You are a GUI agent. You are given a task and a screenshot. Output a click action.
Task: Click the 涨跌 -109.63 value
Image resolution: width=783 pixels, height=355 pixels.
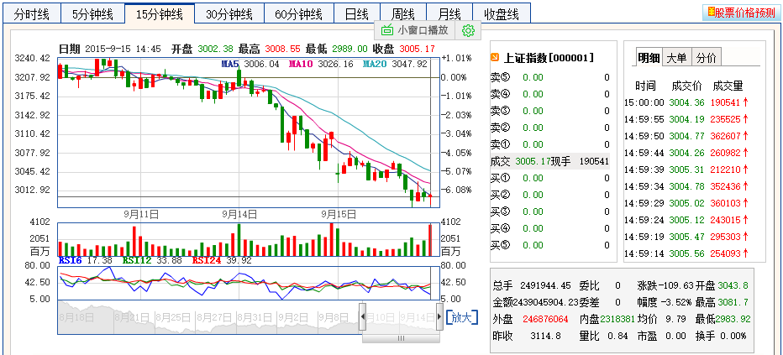tap(676, 285)
